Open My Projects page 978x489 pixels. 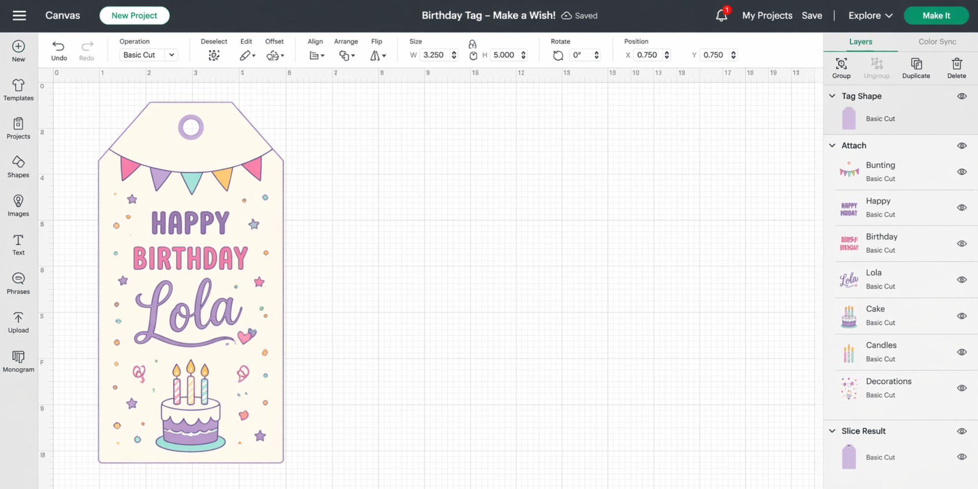coord(767,16)
